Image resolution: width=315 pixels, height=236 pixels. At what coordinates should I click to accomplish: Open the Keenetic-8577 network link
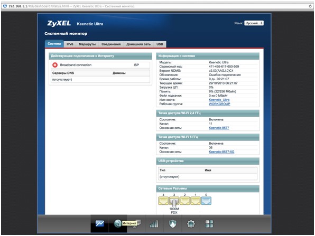coord(219,128)
